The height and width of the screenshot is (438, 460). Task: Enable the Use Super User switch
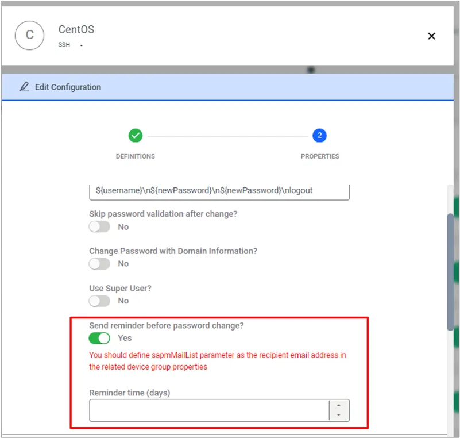pyautogui.click(x=100, y=301)
